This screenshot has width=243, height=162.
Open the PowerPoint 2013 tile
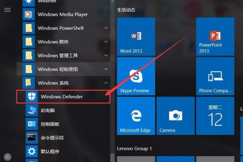point(215,36)
